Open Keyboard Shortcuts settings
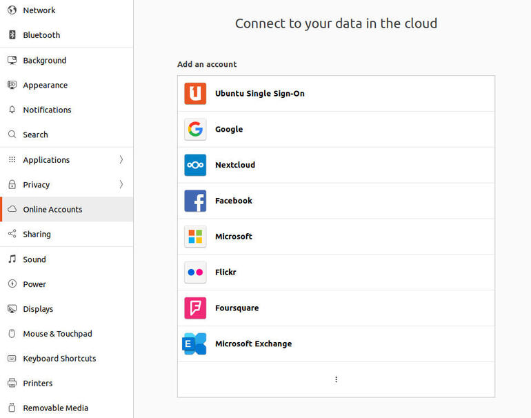Viewport: 531px width, 418px height. (x=67, y=359)
